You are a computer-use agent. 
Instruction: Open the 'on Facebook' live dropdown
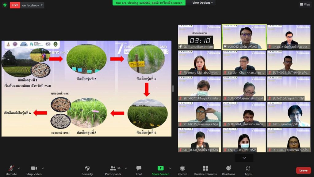[x=32, y=5]
